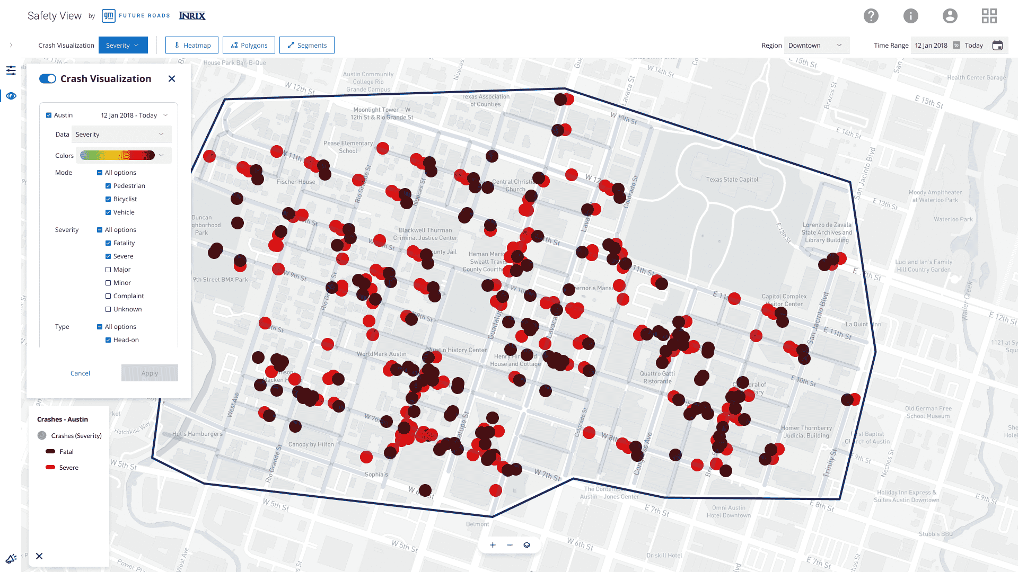
Task: Switch to Polygons view
Action: coord(249,45)
